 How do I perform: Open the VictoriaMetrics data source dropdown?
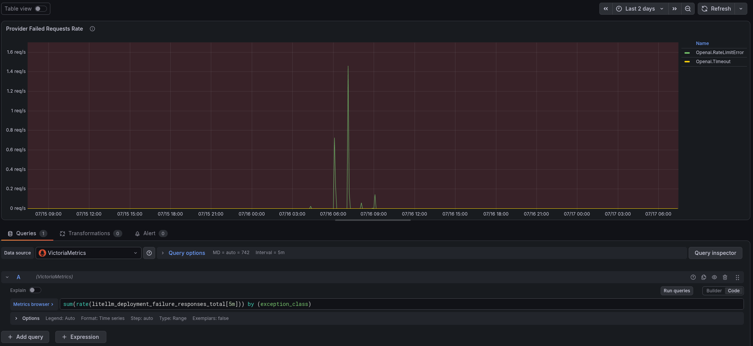coord(89,253)
